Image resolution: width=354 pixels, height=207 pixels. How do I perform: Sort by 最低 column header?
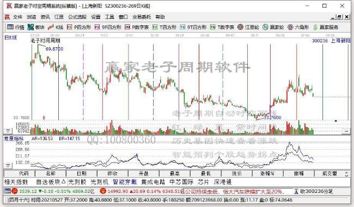tap(206, 173)
